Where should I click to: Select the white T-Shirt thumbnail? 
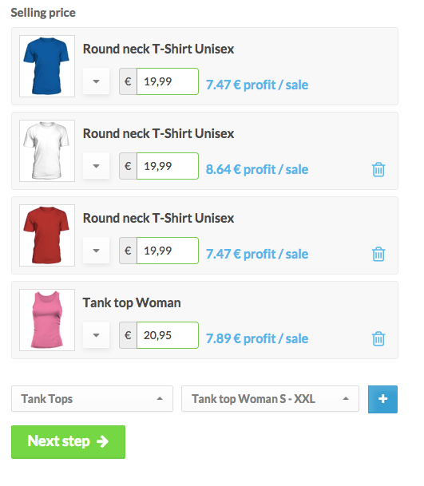tap(47, 151)
